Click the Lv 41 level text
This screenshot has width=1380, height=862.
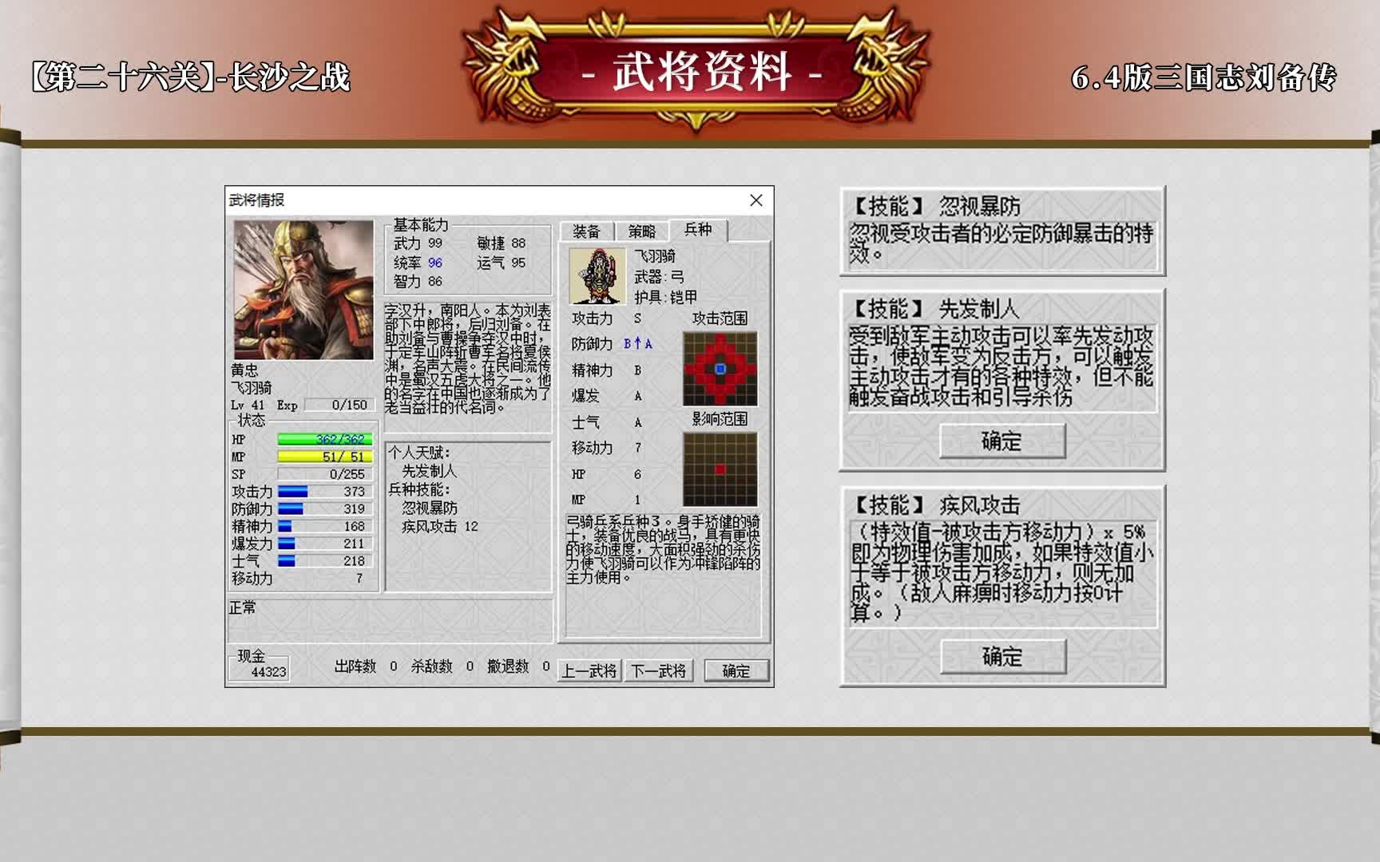248,405
